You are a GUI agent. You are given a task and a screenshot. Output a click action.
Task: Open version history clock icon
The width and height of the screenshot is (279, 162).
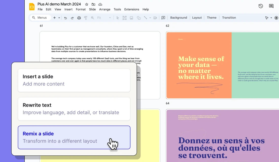260,6
